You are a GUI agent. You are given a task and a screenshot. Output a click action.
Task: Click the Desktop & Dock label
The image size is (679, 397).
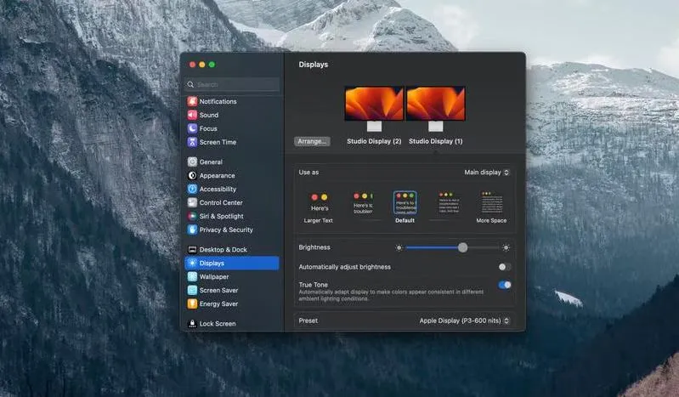coord(223,250)
